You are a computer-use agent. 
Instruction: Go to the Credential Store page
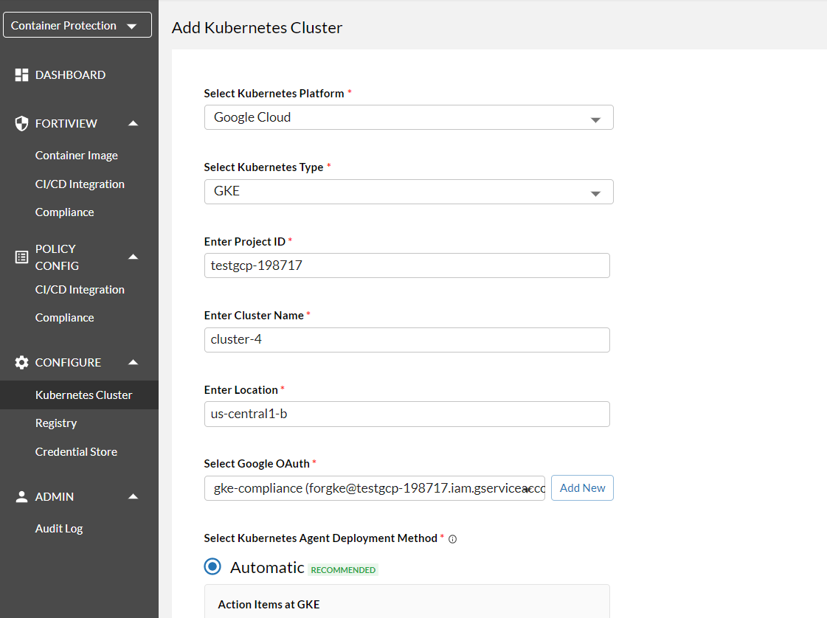coord(76,452)
